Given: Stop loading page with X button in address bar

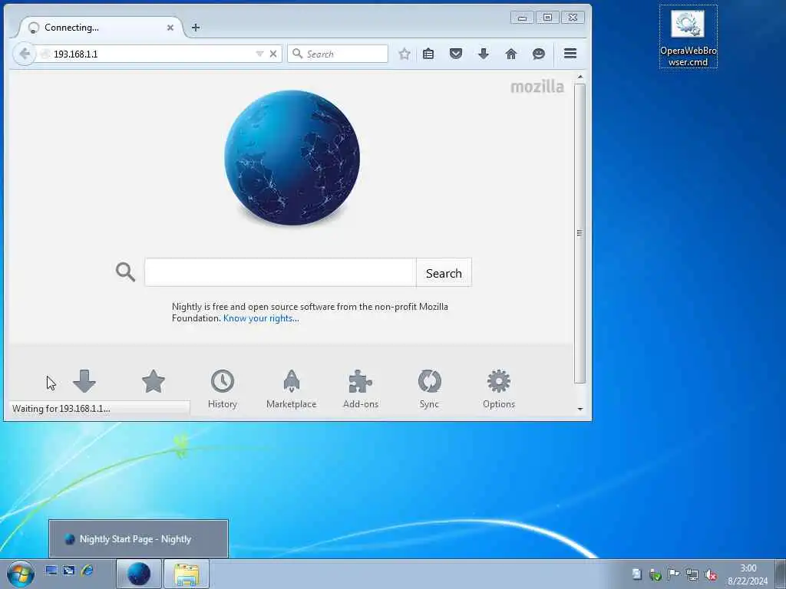Looking at the screenshot, I should pos(273,54).
